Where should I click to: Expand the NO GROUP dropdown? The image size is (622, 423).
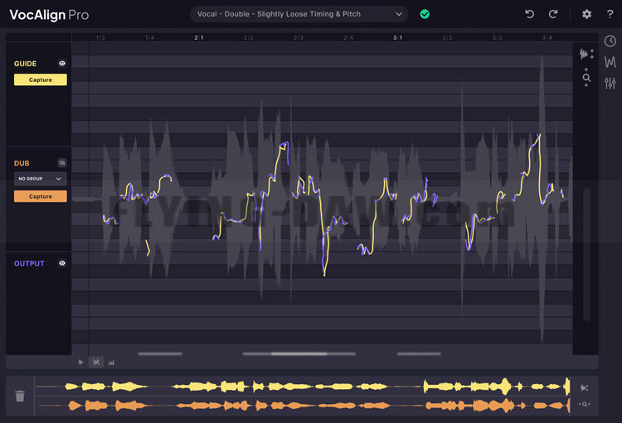coord(41,179)
